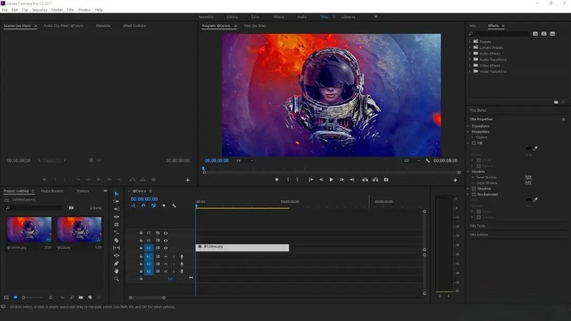The image size is (571, 321).
Task: Expand the Presets folder in Effects
Action: 469,42
